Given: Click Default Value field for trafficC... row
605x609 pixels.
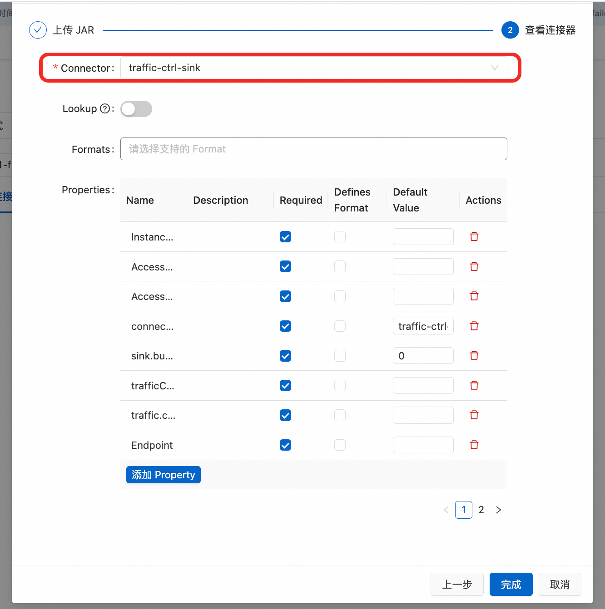Looking at the screenshot, I should click(423, 385).
